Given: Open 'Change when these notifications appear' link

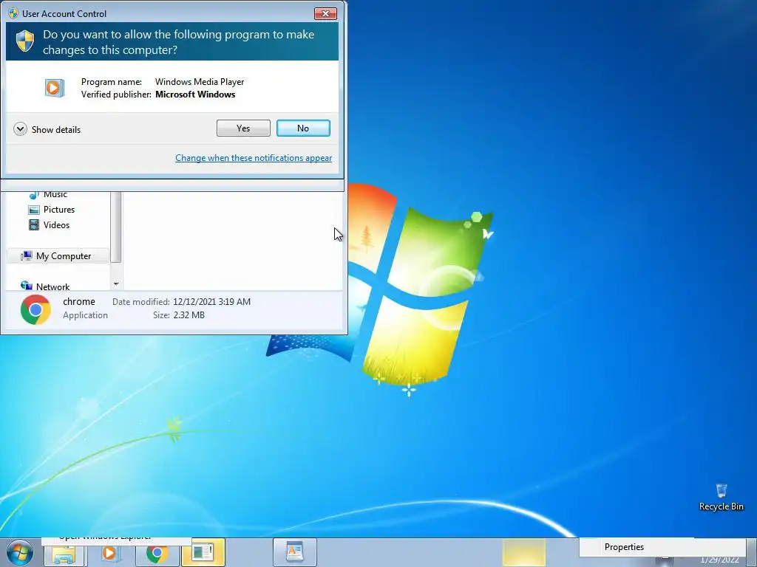Looking at the screenshot, I should pos(254,158).
